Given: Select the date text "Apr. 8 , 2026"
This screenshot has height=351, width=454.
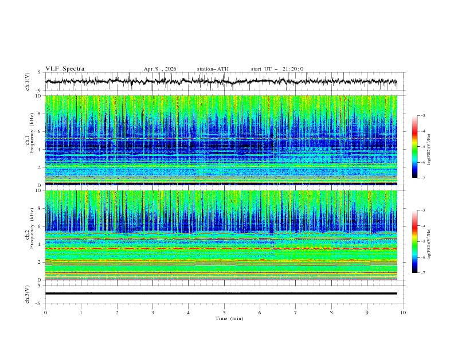Looking at the screenshot, I should [160, 69].
